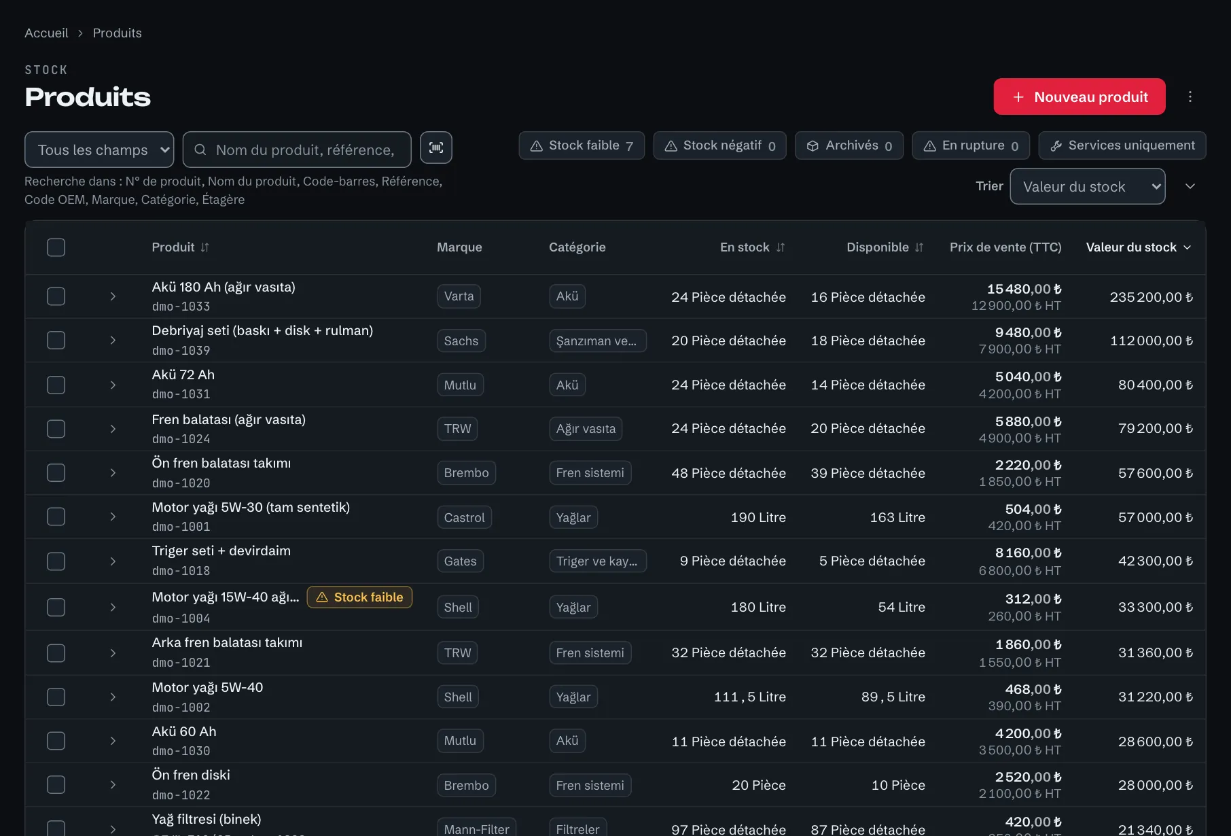Toggle sort direction chevron next to Trier
The height and width of the screenshot is (836, 1231).
[1190, 186]
